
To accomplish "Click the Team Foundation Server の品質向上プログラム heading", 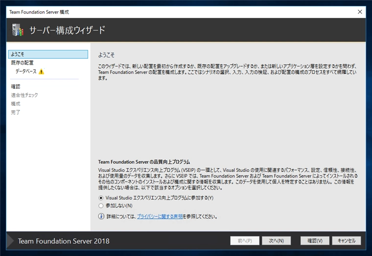I will (x=144, y=162).
